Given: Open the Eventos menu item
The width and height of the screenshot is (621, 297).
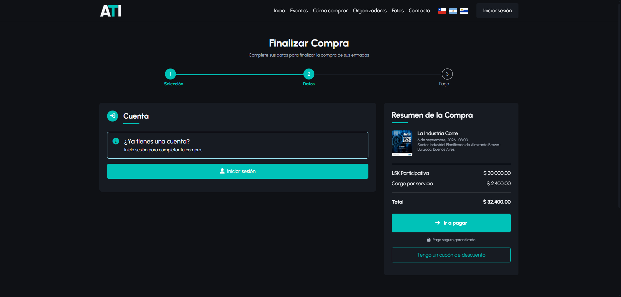Looking at the screenshot, I should click(299, 11).
